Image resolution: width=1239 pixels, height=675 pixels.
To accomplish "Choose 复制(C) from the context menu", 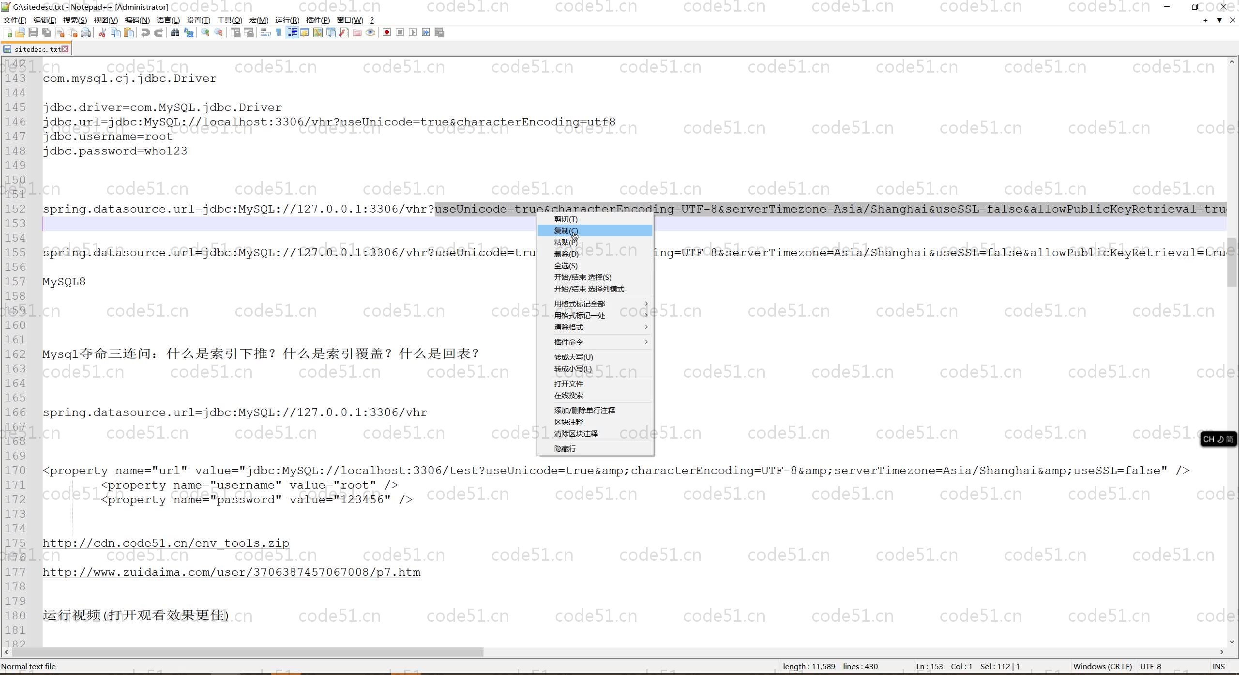I will pyautogui.click(x=566, y=230).
